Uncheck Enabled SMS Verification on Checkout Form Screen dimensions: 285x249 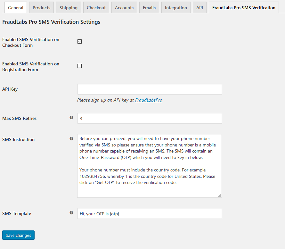79,41
